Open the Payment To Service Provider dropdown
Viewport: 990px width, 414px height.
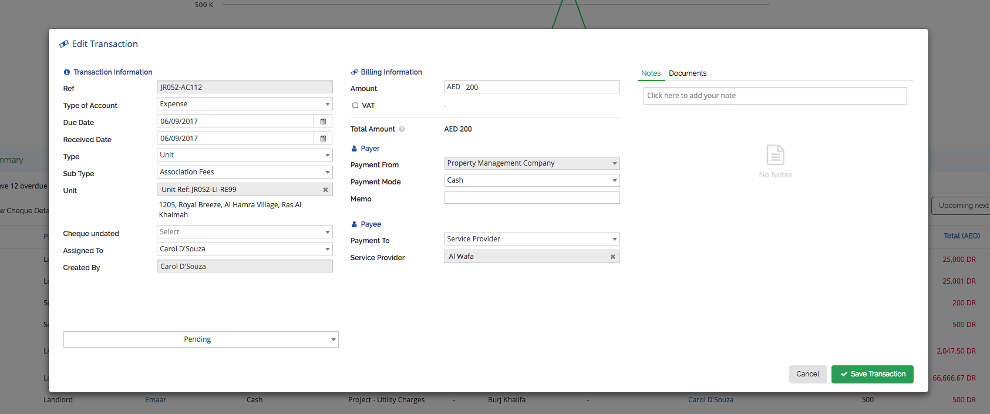[532, 239]
